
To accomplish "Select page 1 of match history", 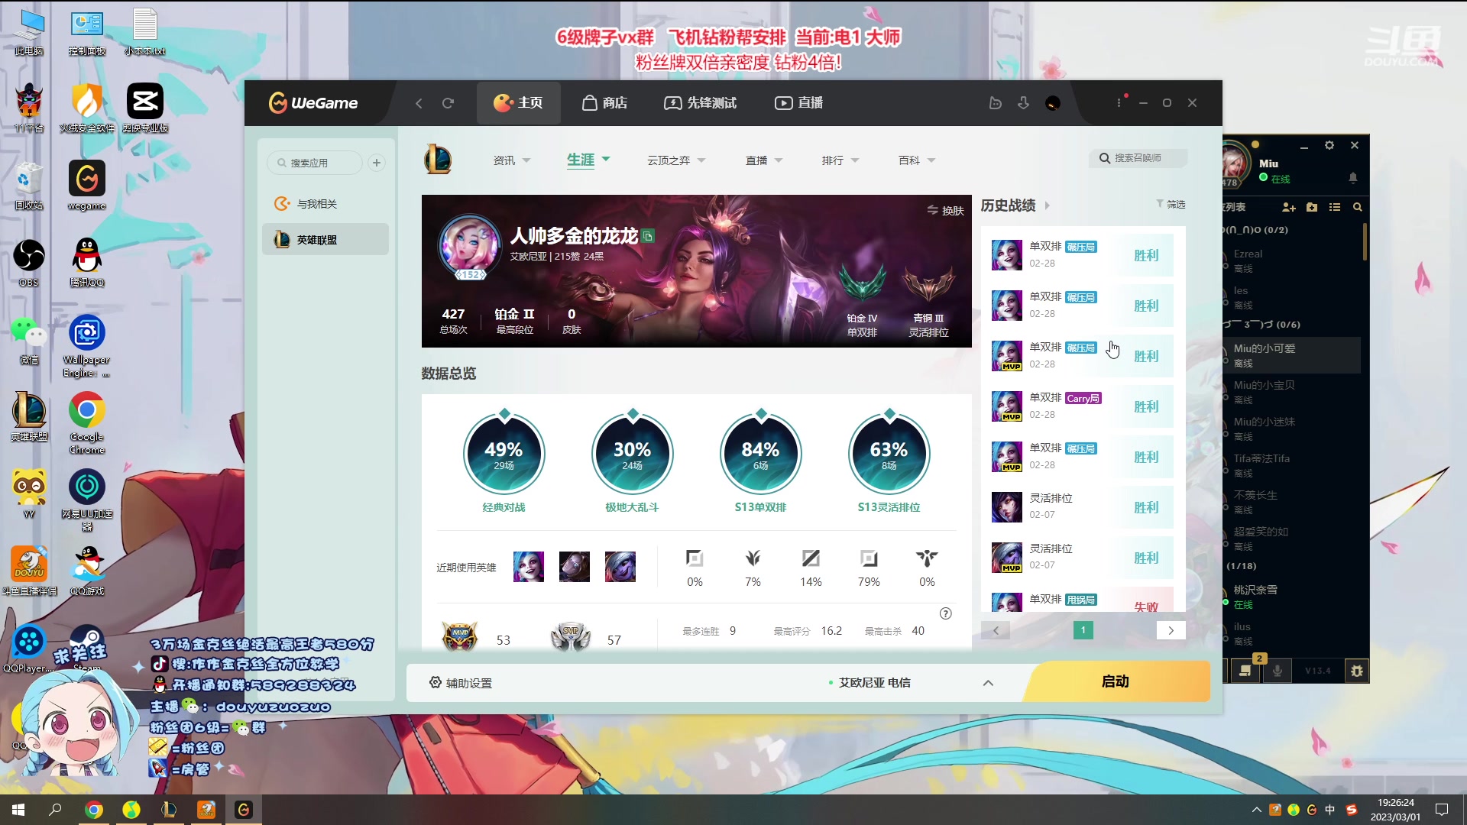I will tap(1083, 630).
